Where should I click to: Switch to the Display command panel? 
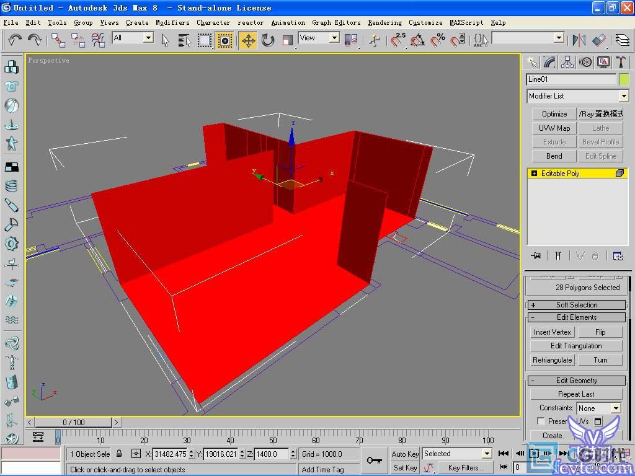point(603,63)
